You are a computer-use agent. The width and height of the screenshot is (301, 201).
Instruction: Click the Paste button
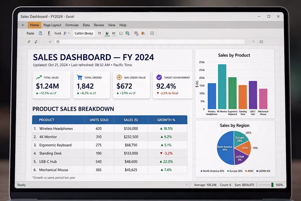30,33
